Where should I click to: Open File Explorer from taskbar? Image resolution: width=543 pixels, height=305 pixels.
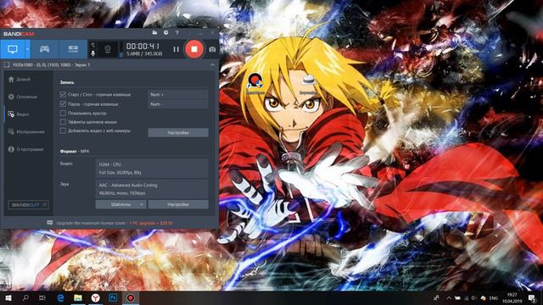(78, 297)
